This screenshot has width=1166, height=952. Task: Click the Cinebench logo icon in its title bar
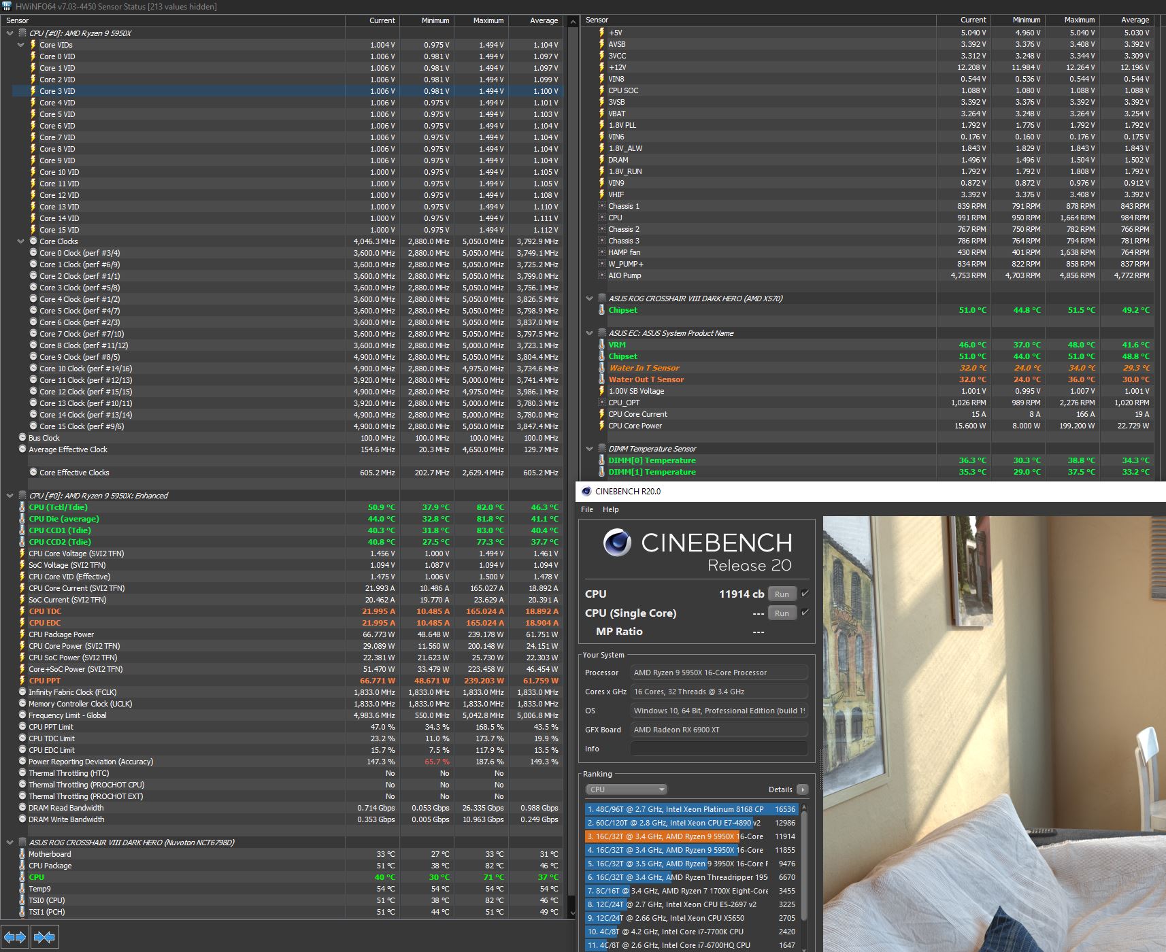click(586, 491)
